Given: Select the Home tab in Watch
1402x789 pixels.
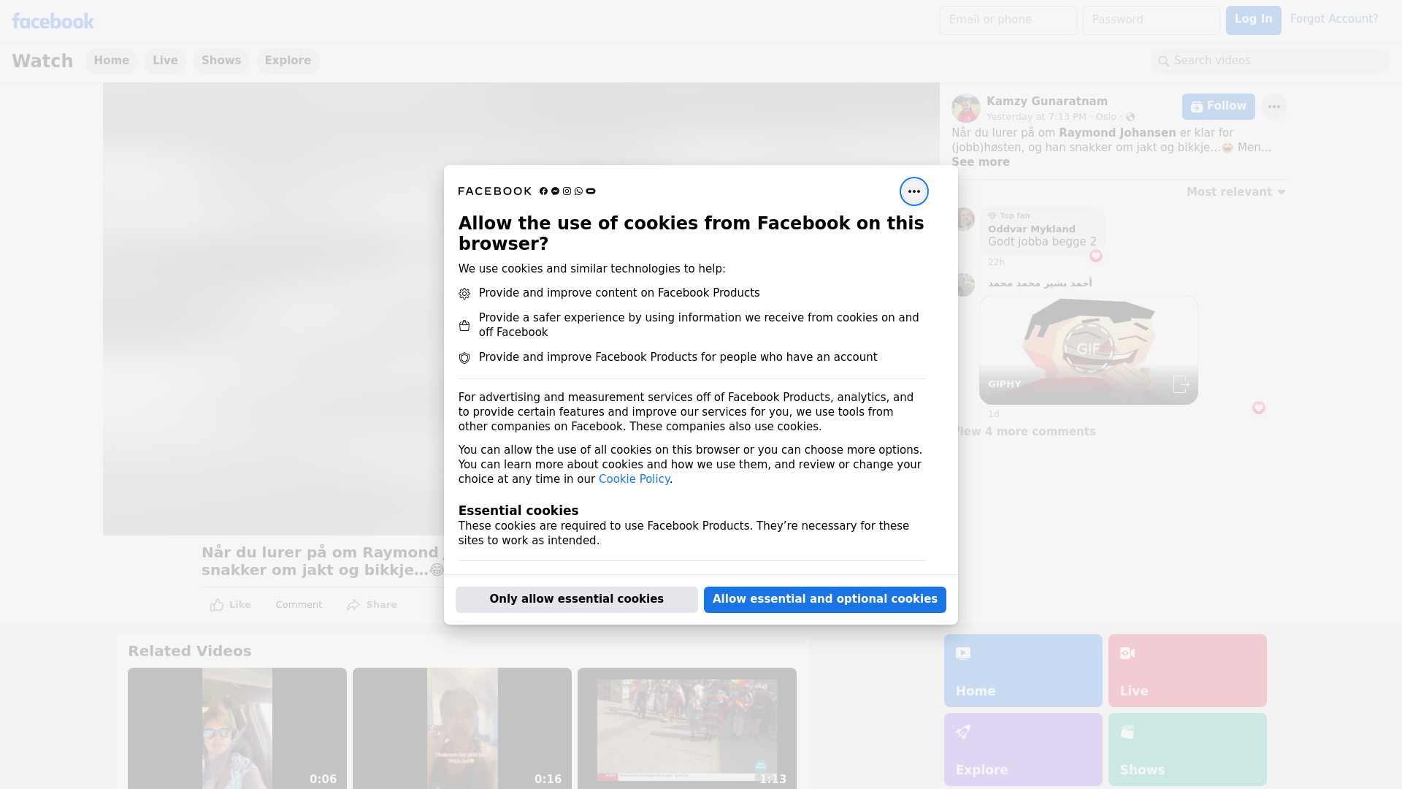Looking at the screenshot, I should pyautogui.click(x=111, y=61).
